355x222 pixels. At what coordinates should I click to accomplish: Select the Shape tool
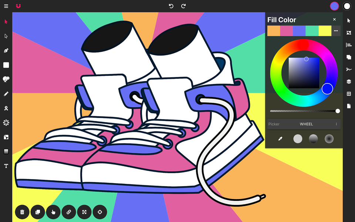6,65
